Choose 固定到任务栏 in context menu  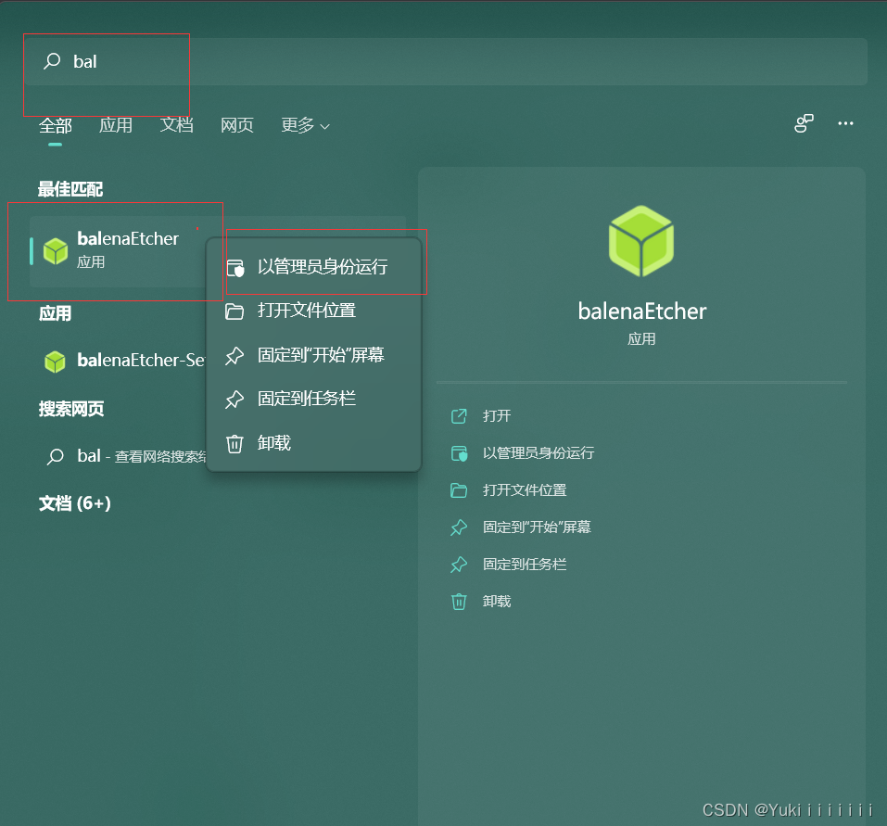click(x=314, y=399)
